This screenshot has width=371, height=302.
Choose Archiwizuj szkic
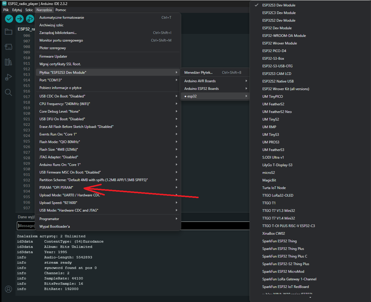coord(108,25)
